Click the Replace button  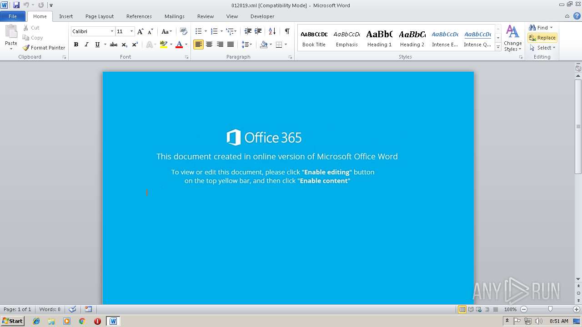click(542, 38)
